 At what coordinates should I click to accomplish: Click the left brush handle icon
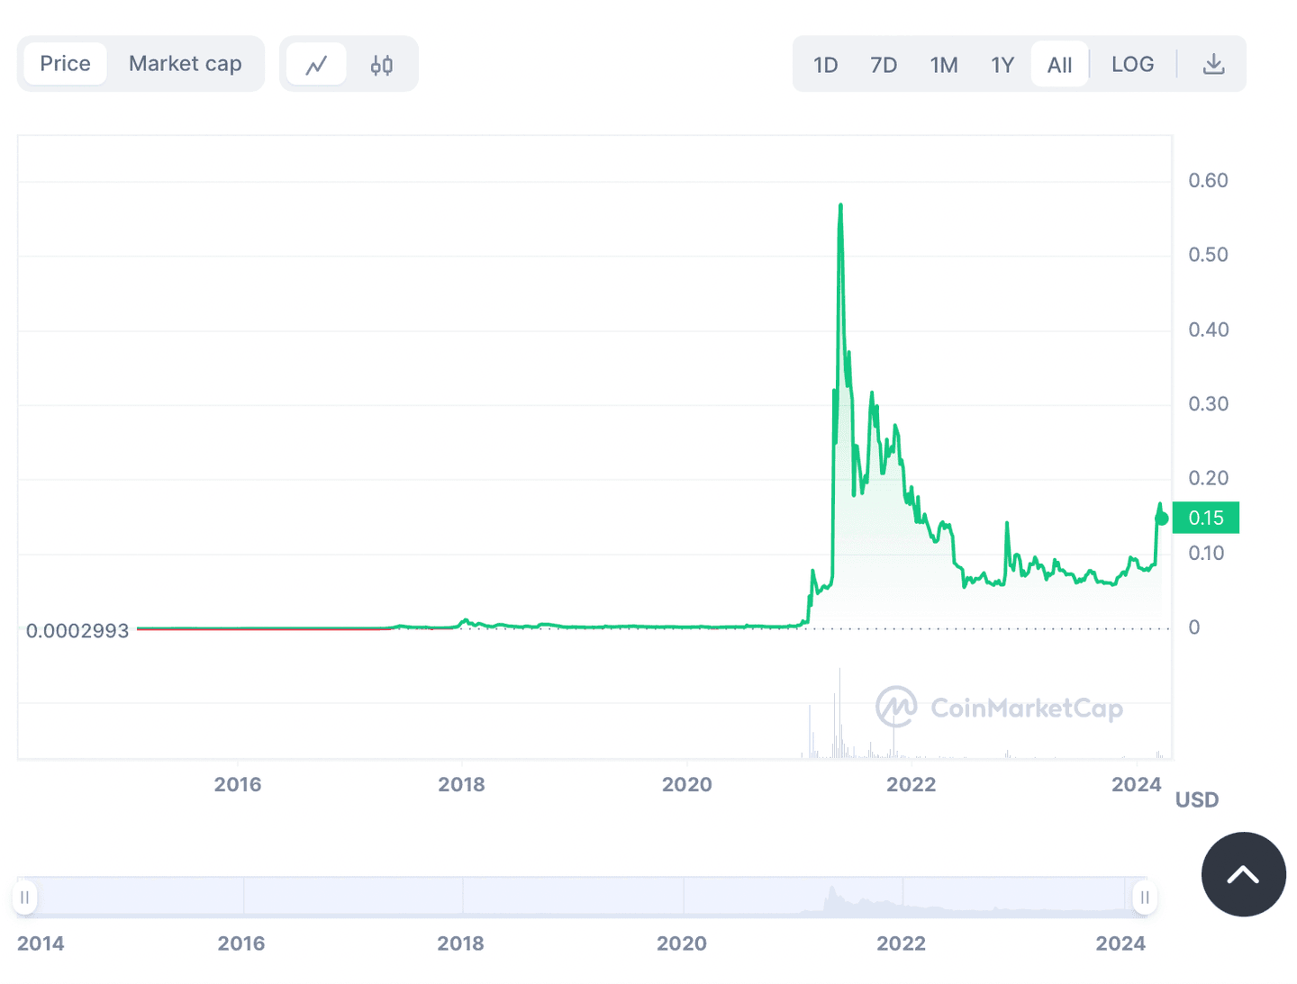coord(24,897)
